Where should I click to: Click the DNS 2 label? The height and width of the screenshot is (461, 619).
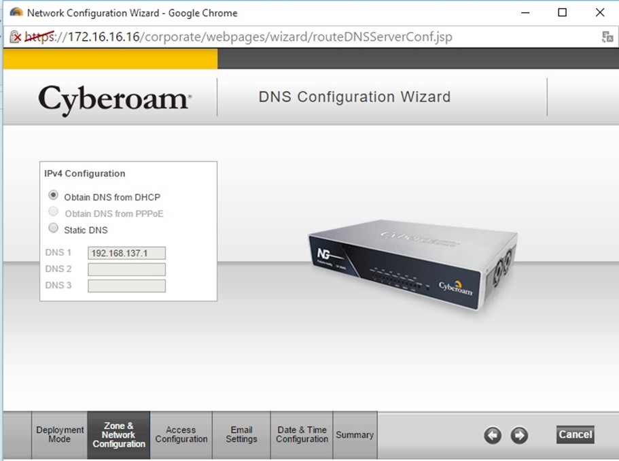(58, 269)
